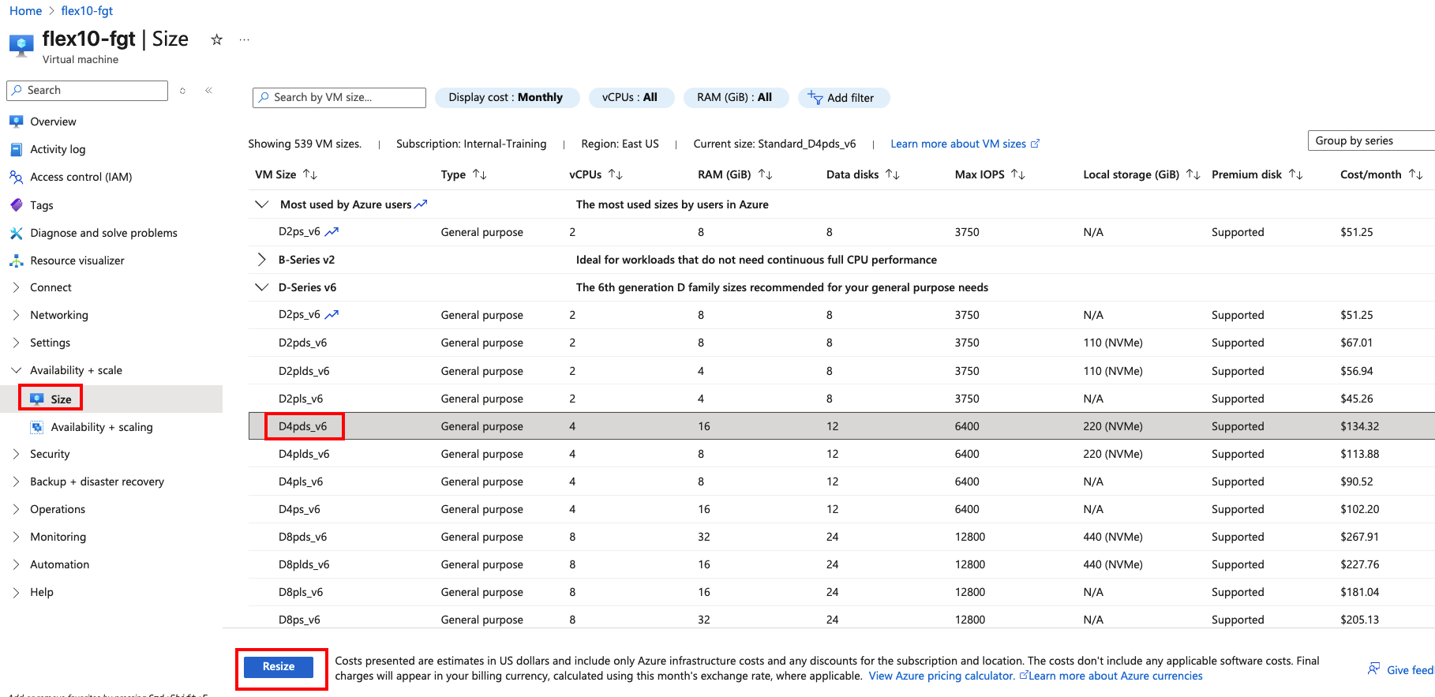This screenshot has height=697, width=1435.
Task: Sort by Premium disk column arrows
Action: point(1296,174)
